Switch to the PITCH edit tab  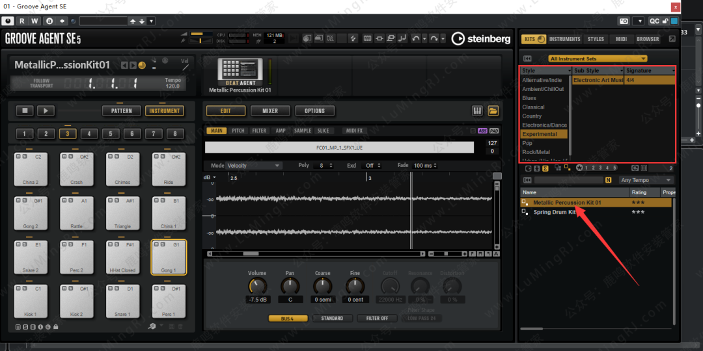coord(238,131)
